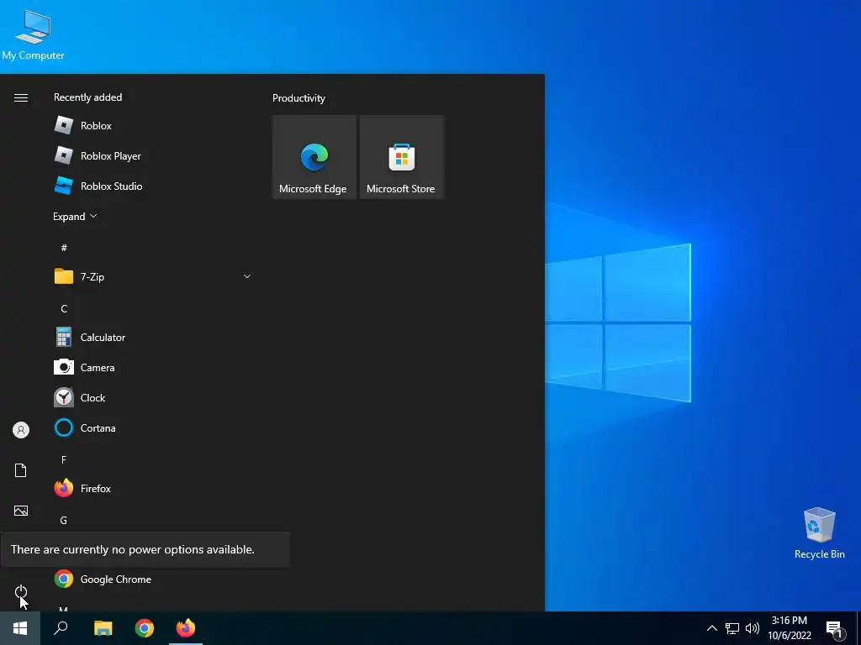Click the letter G section header
This screenshot has height=645, width=861.
64,520
